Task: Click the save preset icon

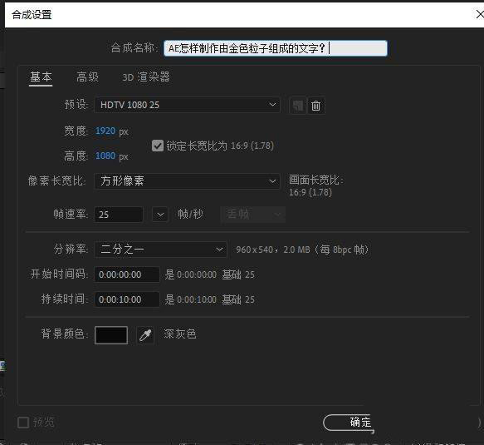Action: pyautogui.click(x=298, y=106)
